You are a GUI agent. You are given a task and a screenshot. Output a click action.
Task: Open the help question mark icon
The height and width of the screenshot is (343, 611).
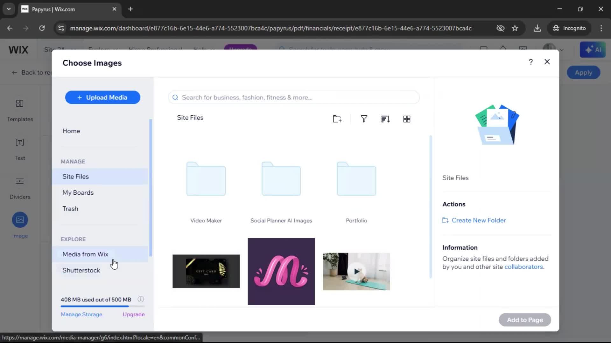pos(530,62)
